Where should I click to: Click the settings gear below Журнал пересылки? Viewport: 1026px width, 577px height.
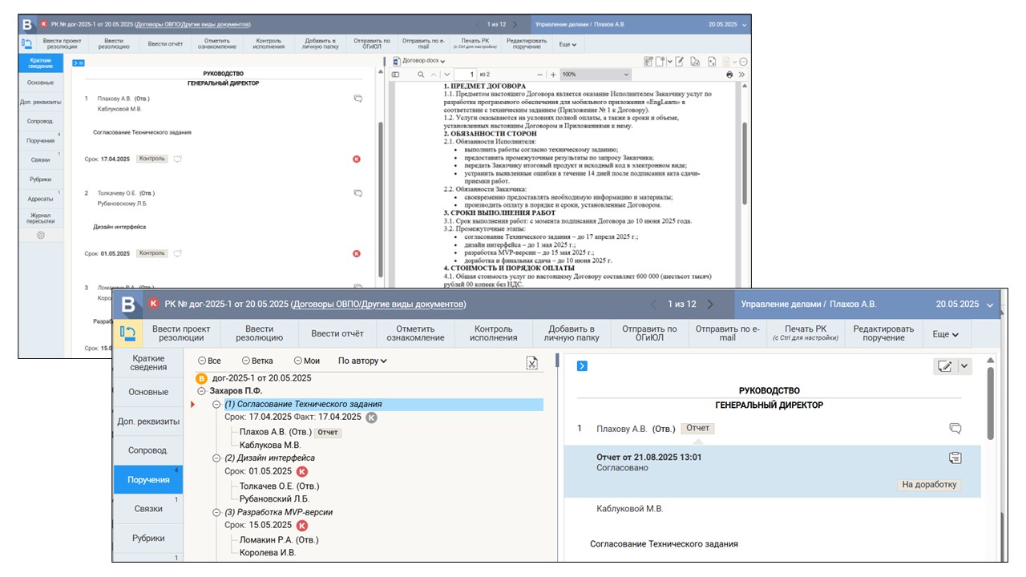click(41, 236)
